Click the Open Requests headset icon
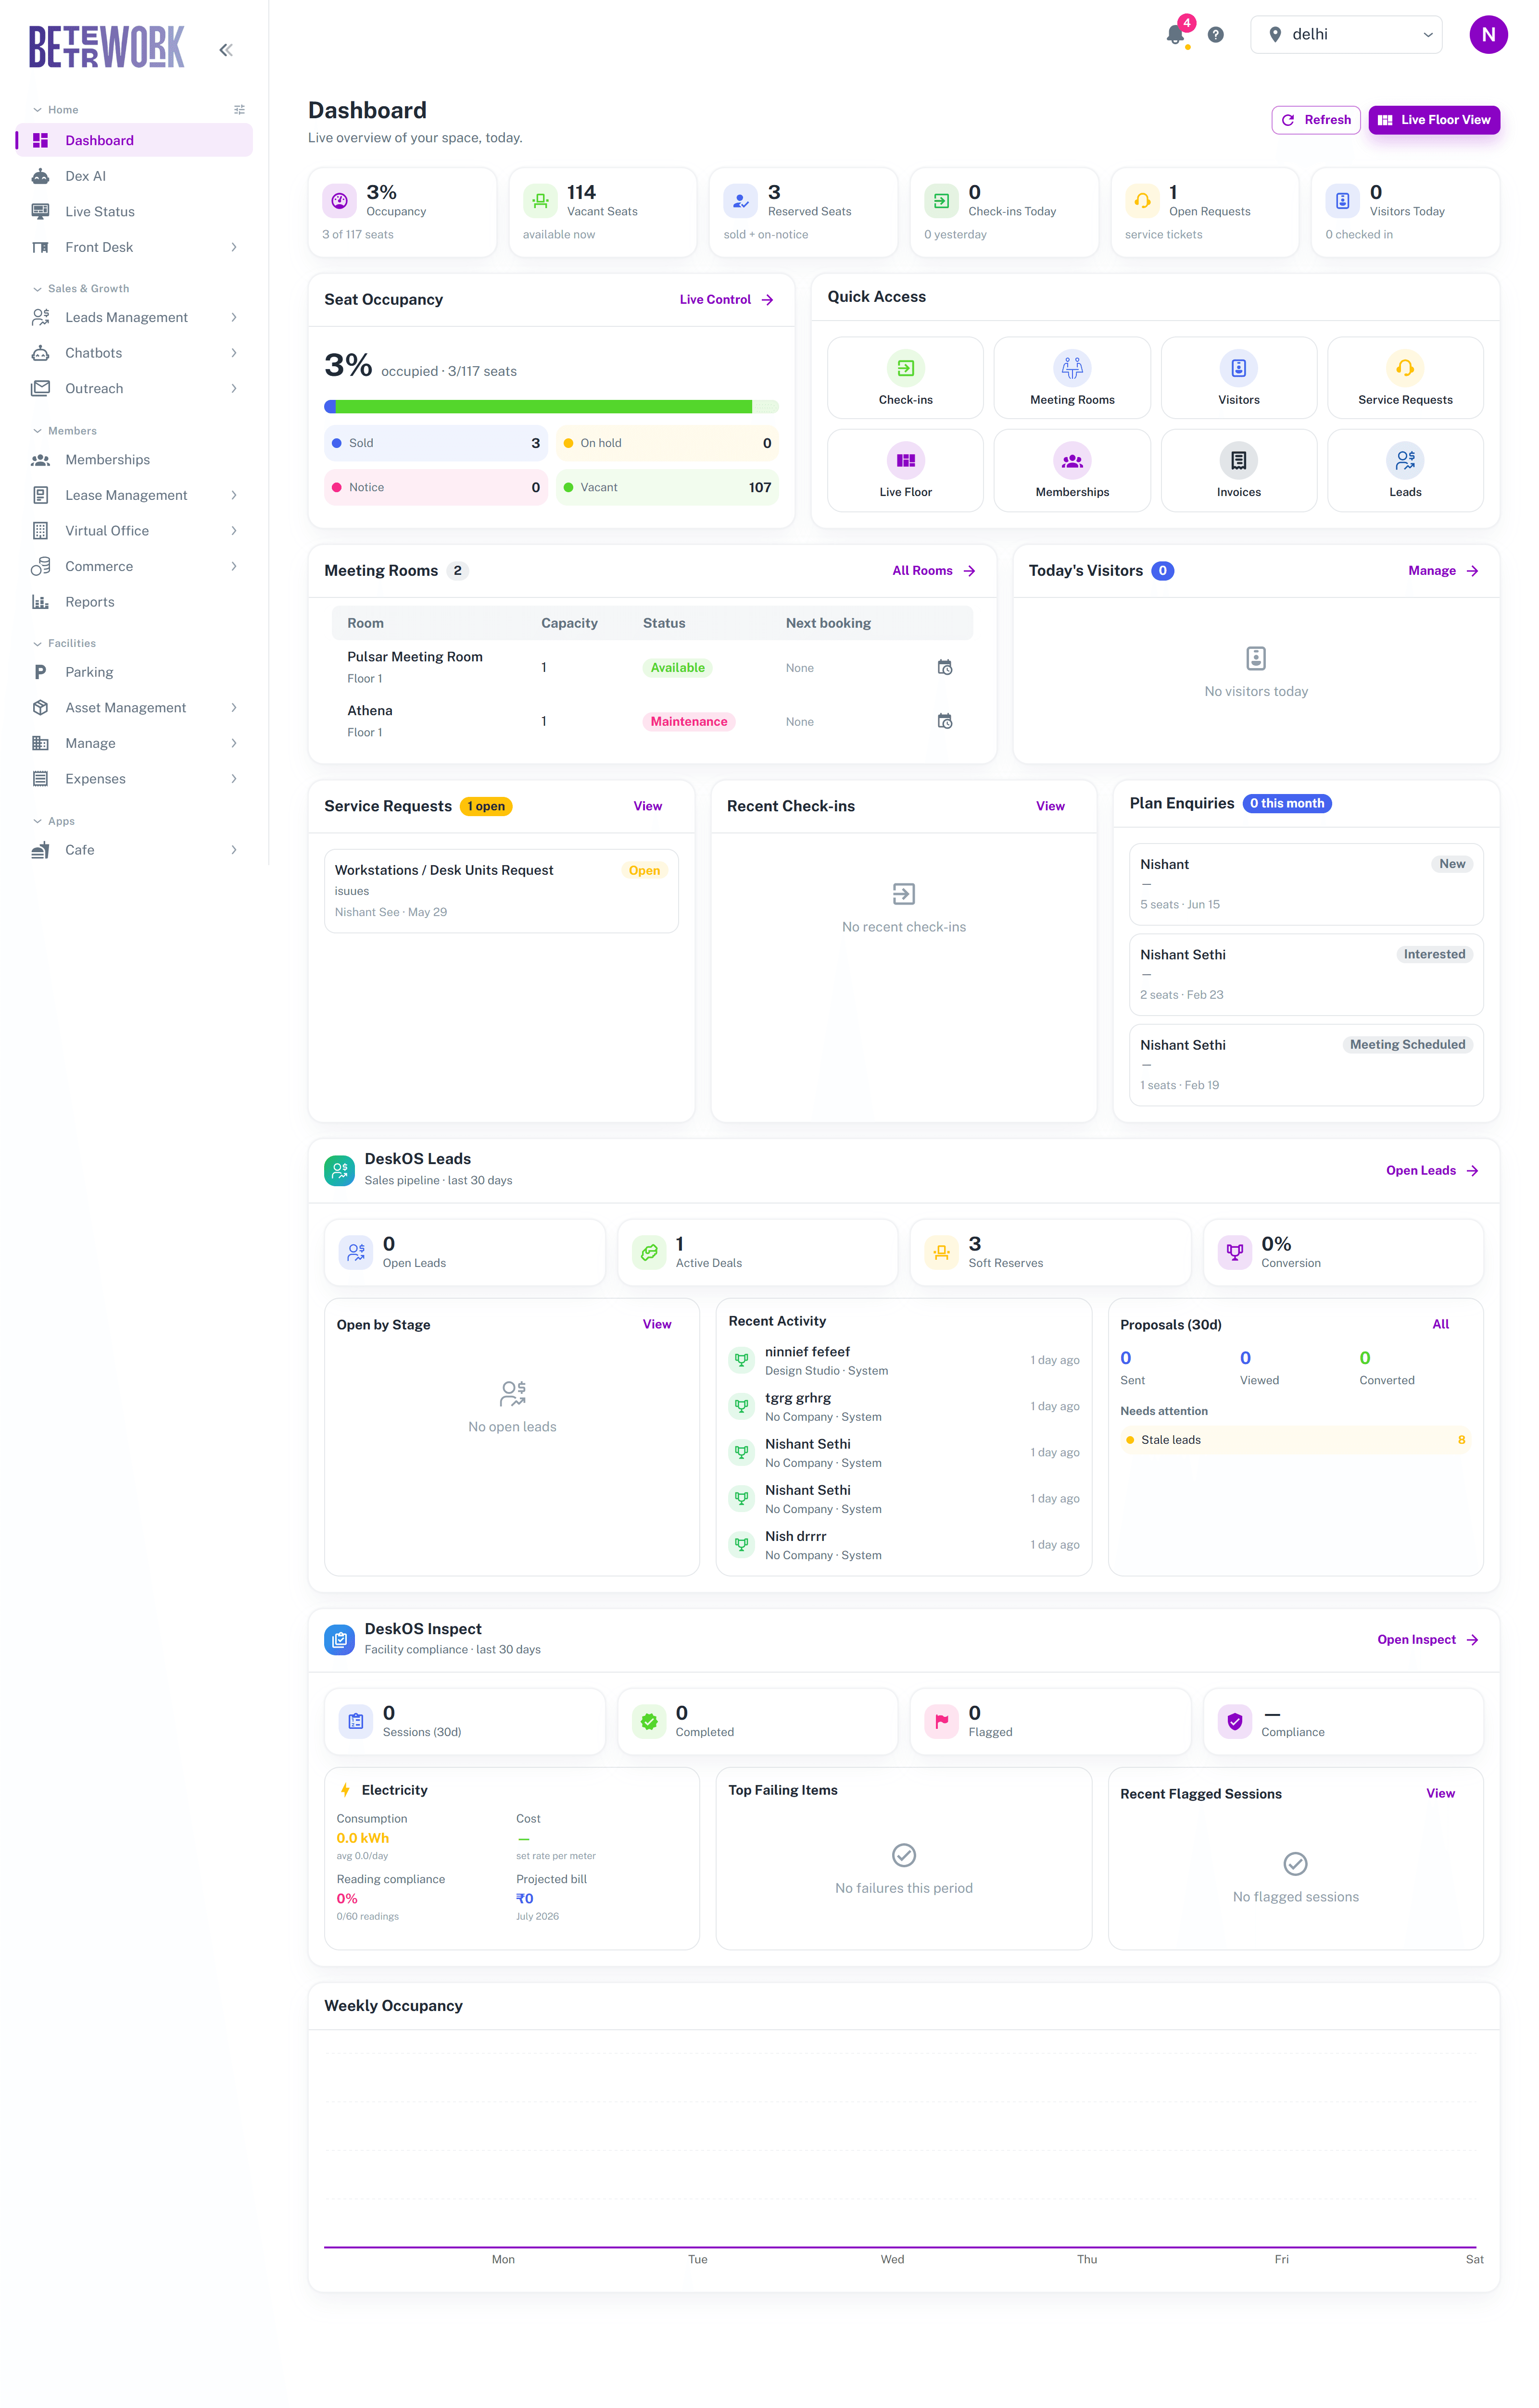1539x2408 pixels. click(1142, 201)
